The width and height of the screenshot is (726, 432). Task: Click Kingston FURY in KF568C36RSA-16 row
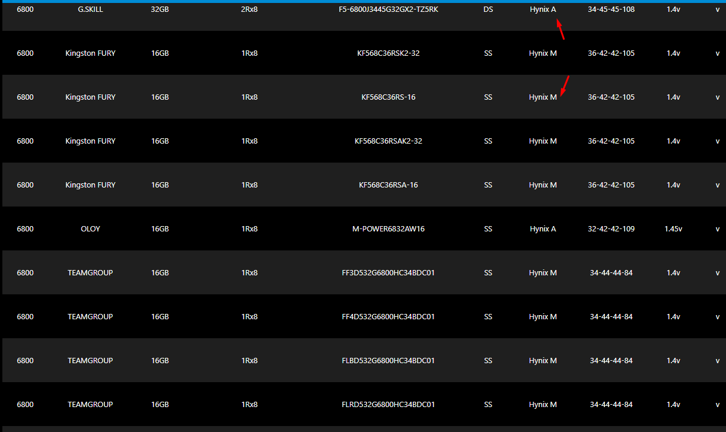tap(90, 185)
